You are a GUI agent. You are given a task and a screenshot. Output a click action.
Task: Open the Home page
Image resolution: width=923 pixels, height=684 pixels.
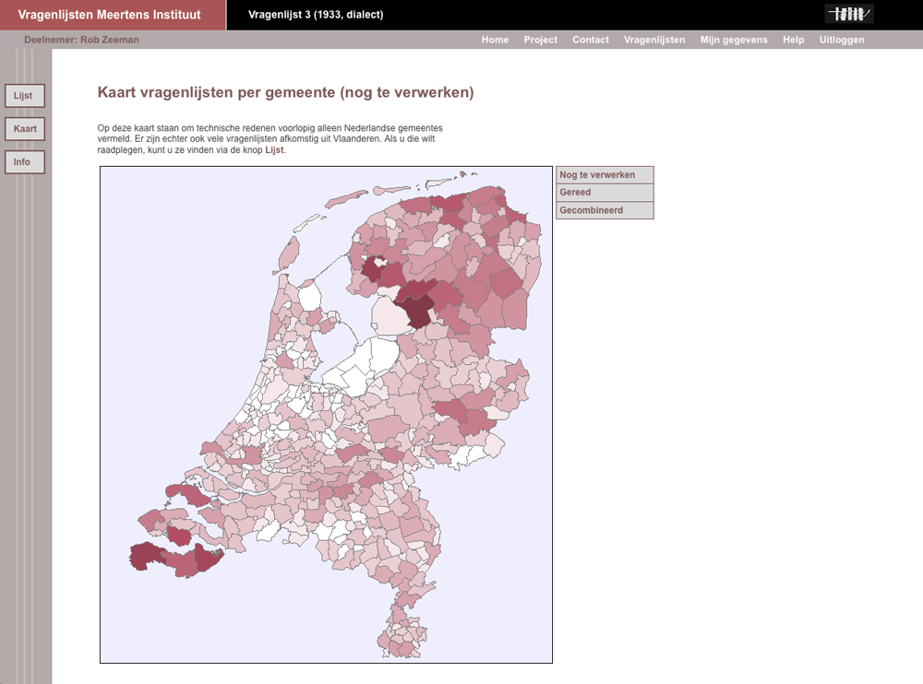coord(495,40)
